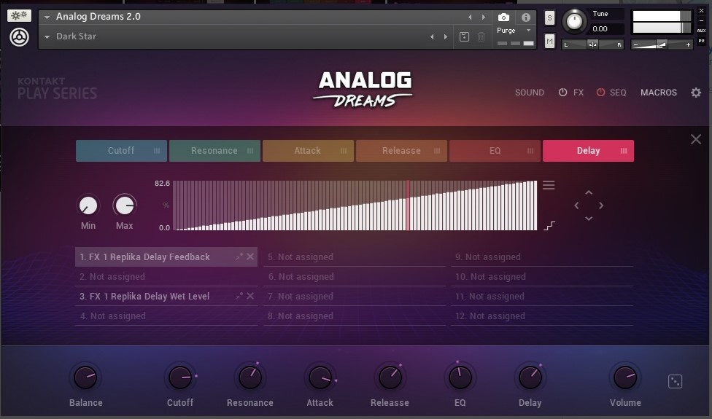This screenshot has width=712, height=419.
Task: Toggle the AUX button
Action: click(701, 31)
